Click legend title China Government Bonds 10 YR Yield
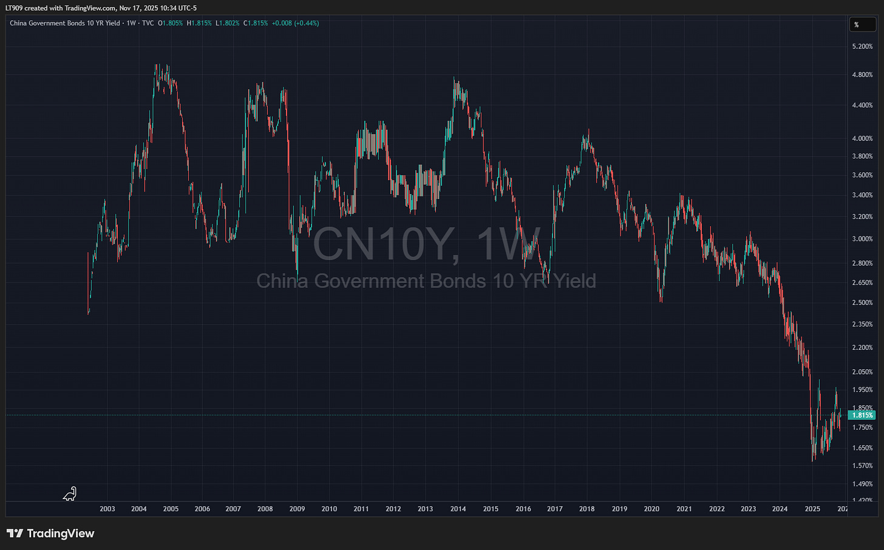This screenshot has width=884, height=550. [65, 23]
